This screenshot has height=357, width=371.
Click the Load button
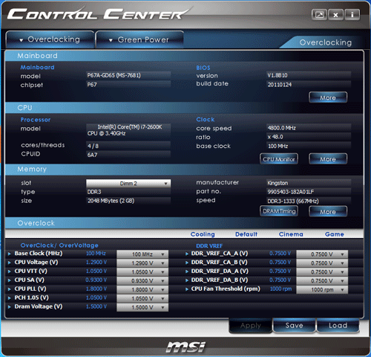(338, 325)
